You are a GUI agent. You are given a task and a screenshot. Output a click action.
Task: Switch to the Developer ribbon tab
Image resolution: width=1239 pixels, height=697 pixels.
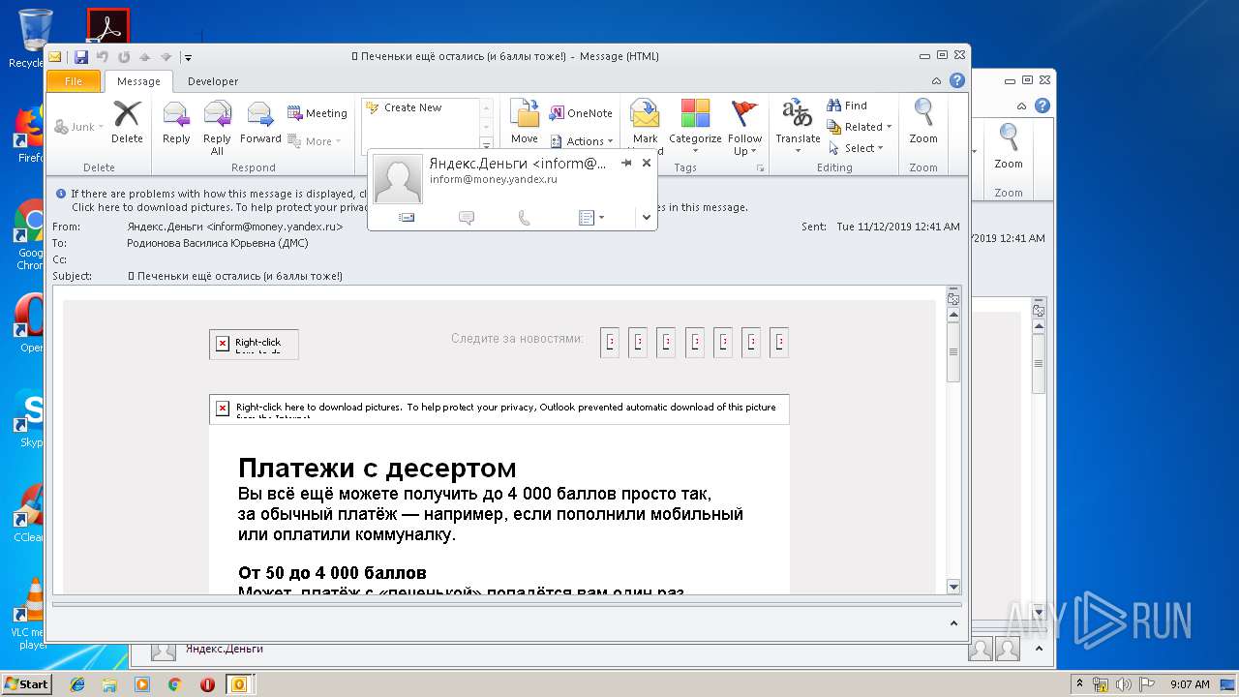pos(213,81)
